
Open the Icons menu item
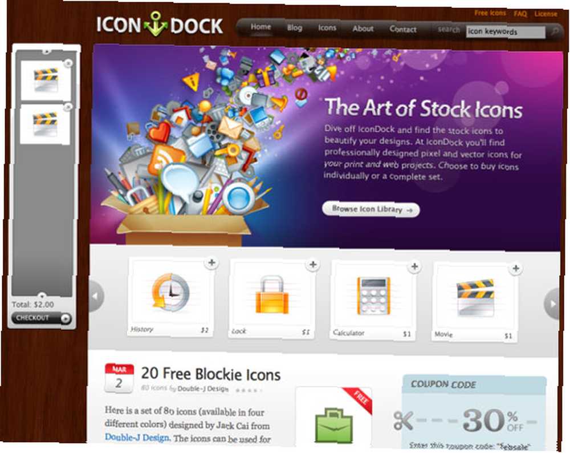[327, 28]
